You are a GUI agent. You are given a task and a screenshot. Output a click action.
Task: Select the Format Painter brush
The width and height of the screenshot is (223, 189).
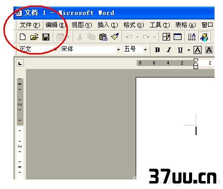[115, 36]
